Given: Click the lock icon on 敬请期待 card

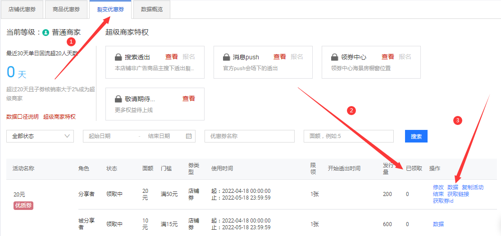Looking at the screenshot, I should pyautogui.click(x=118, y=99).
